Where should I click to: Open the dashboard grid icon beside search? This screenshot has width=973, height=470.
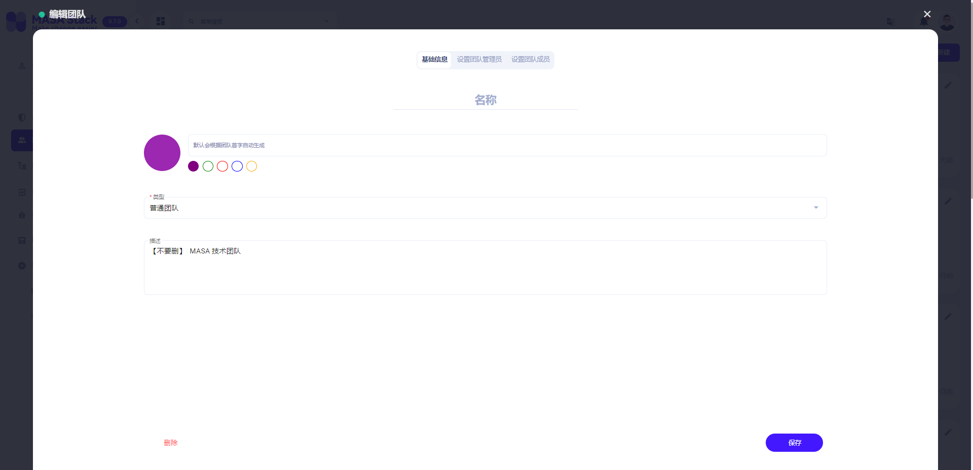click(161, 21)
